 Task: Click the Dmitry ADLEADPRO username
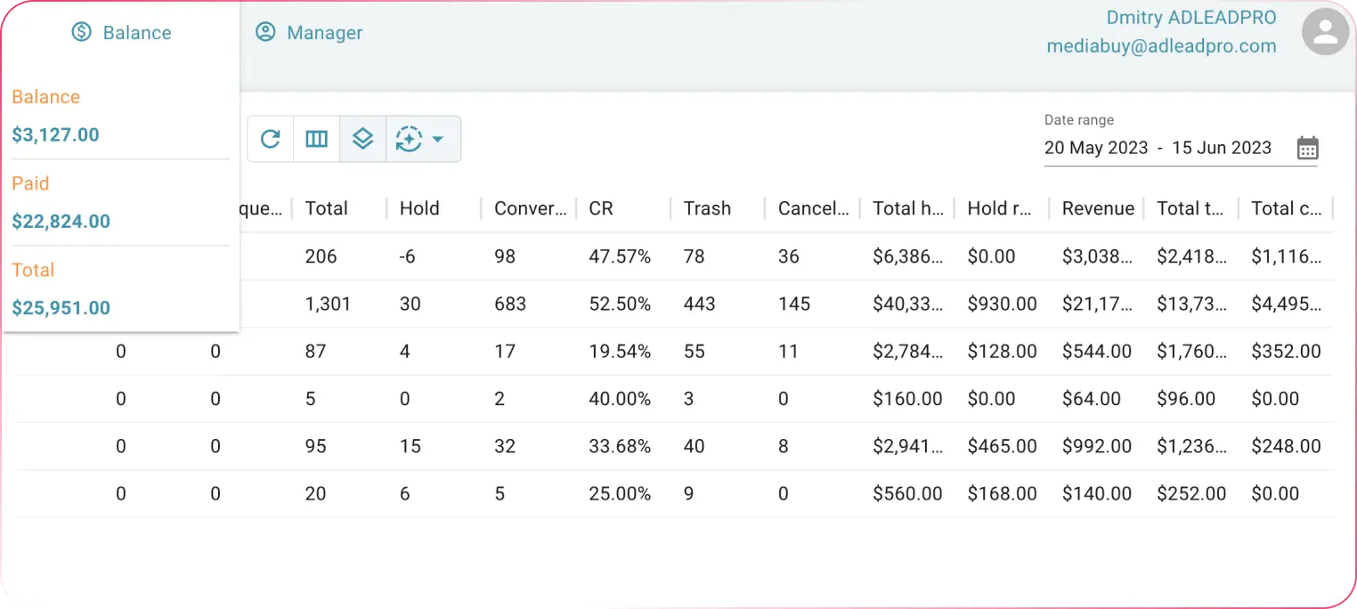coord(1190,18)
